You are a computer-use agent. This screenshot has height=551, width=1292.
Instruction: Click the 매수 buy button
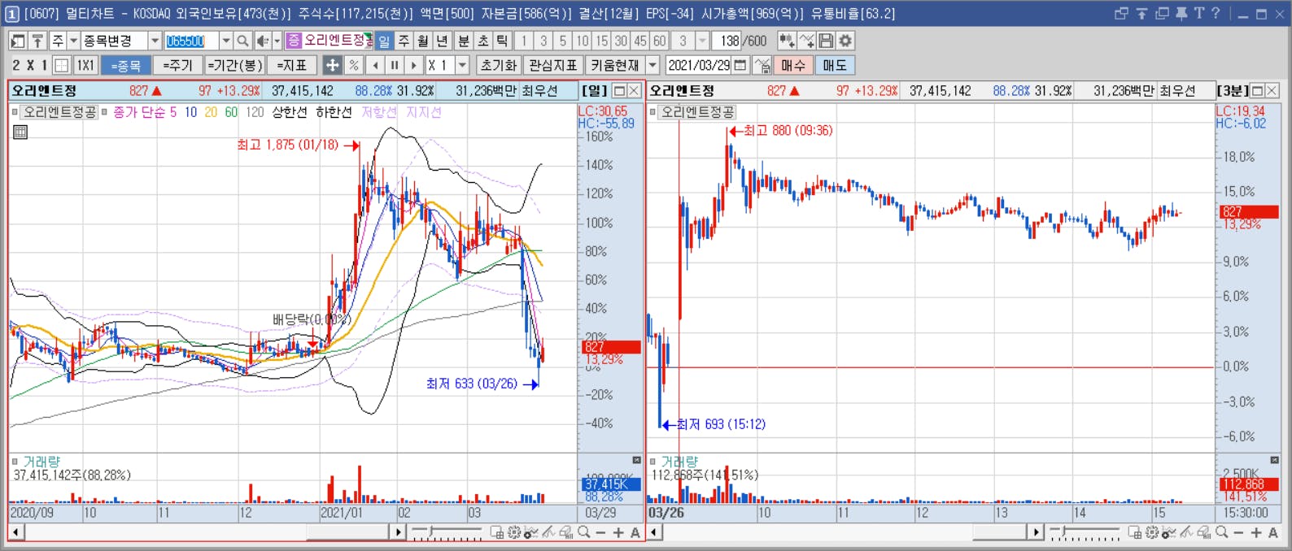pos(793,65)
